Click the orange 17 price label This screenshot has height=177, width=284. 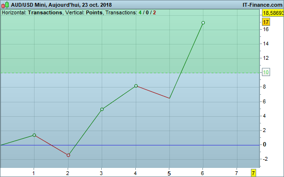pos(266,22)
